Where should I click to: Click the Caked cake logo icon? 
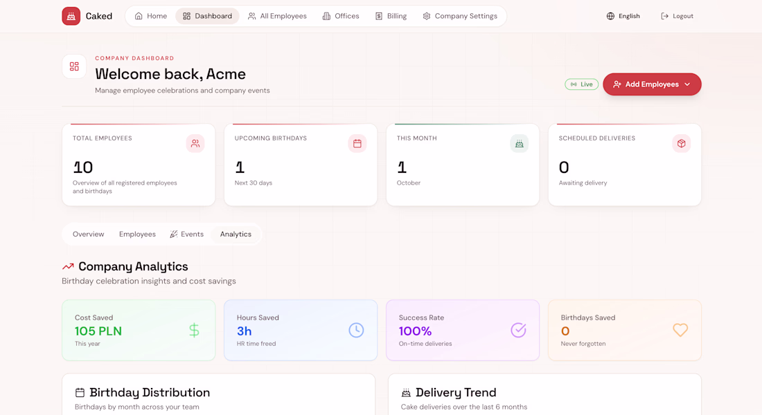[x=71, y=16]
